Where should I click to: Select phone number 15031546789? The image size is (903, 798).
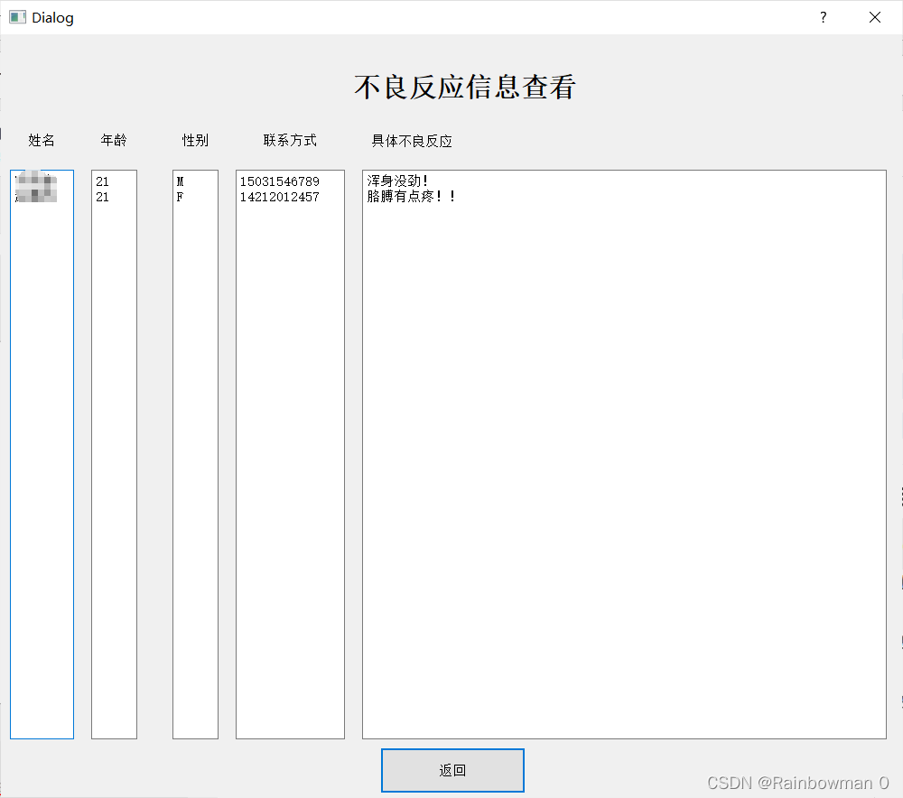[279, 181]
